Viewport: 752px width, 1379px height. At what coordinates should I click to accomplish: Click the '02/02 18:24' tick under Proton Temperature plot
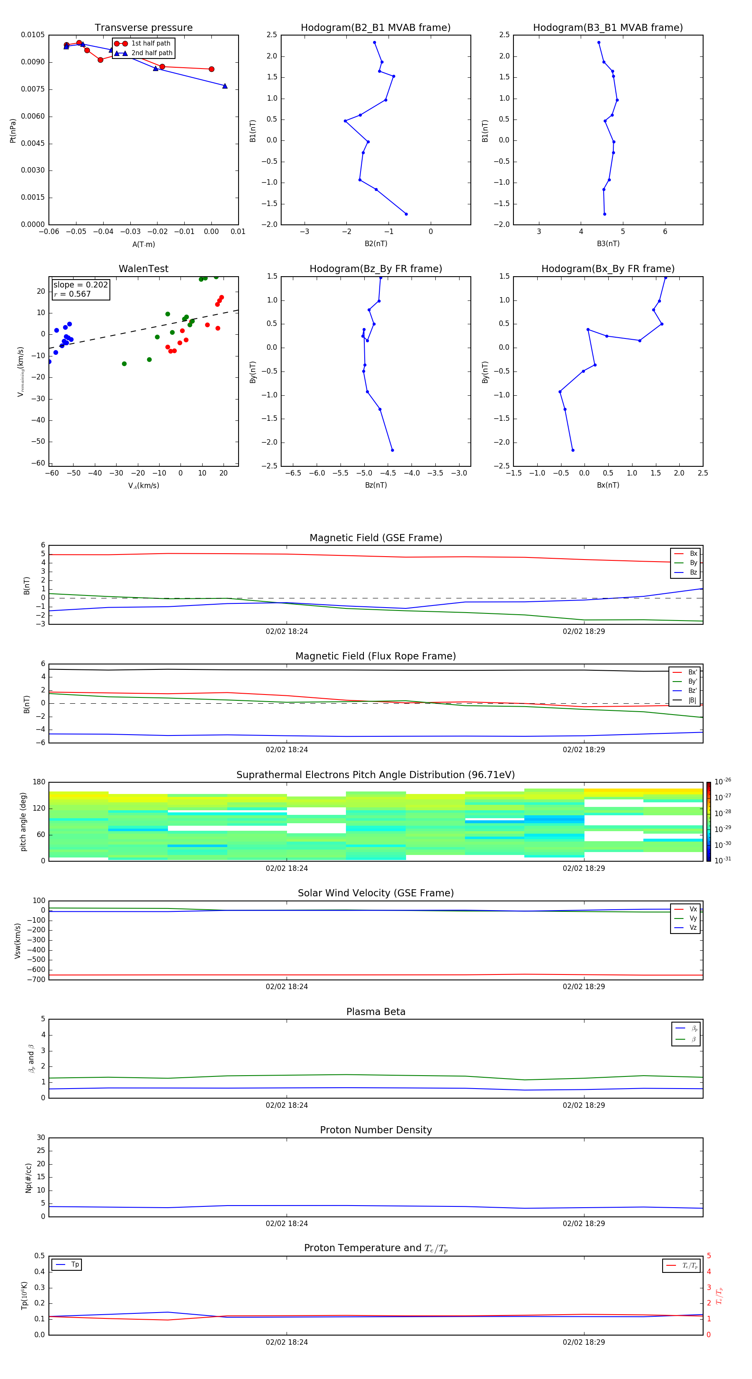pyautogui.click(x=287, y=1342)
